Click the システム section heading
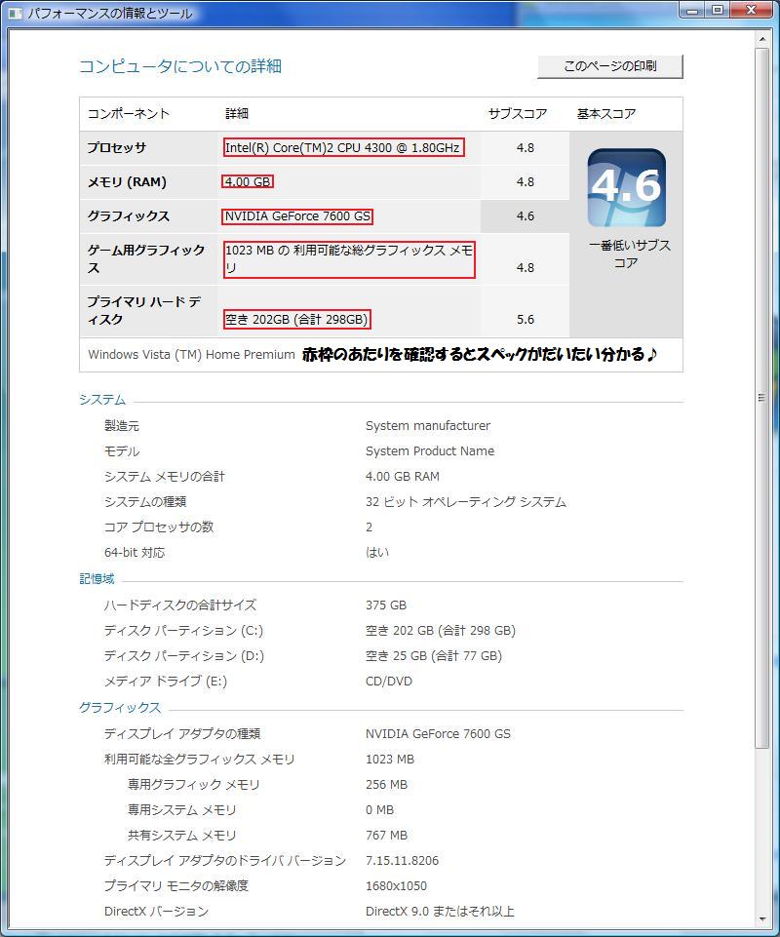 coord(102,399)
